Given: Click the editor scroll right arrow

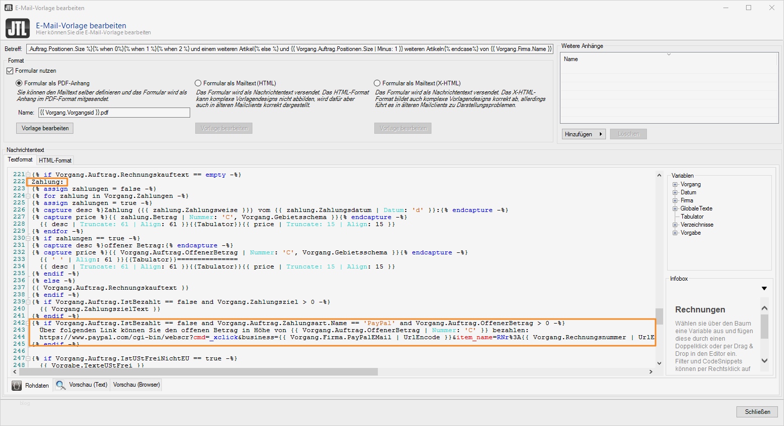Looking at the screenshot, I should (x=650, y=371).
